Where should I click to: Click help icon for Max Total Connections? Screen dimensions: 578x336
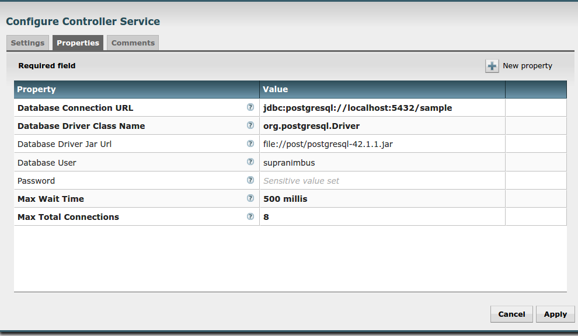click(x=250, y=216)
